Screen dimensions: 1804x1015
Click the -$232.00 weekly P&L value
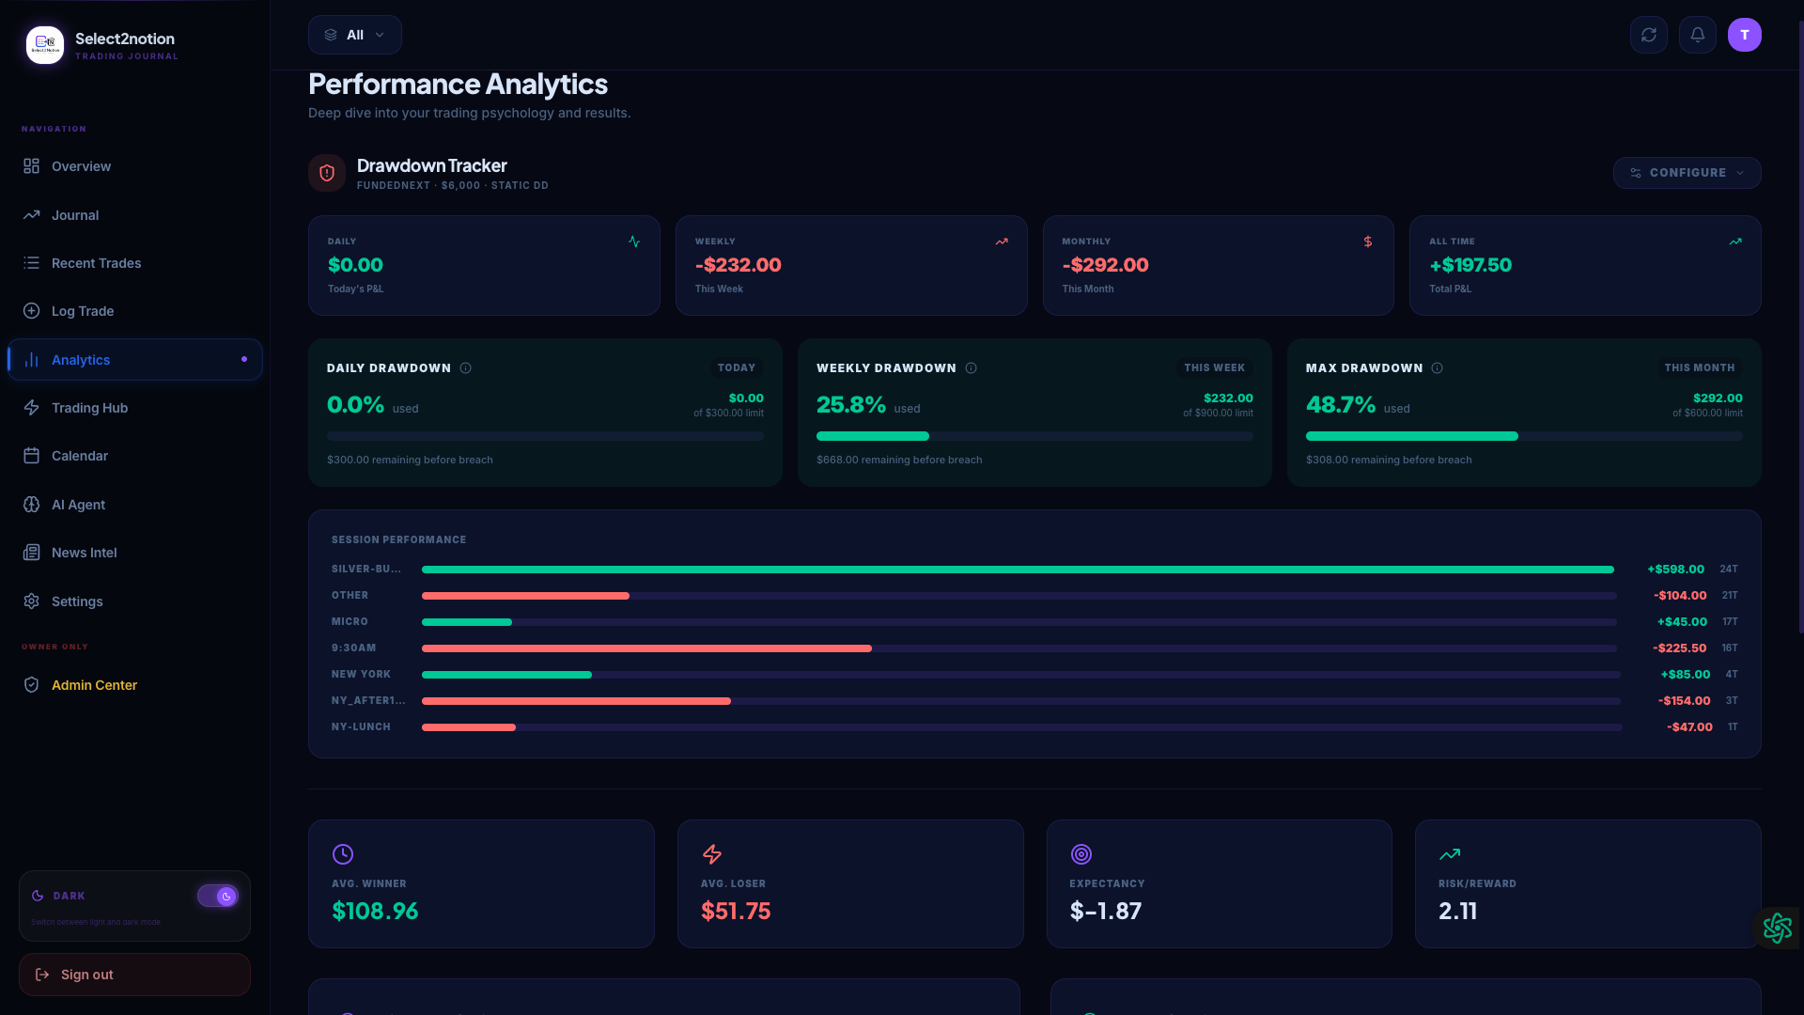[738, 265]
